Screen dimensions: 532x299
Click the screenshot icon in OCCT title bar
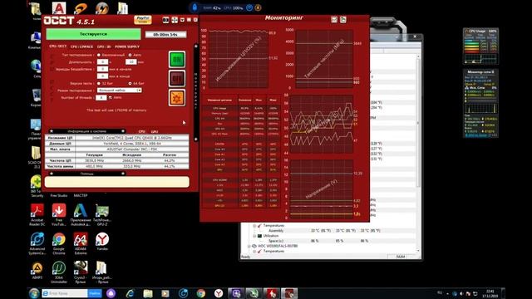[165, 20]
